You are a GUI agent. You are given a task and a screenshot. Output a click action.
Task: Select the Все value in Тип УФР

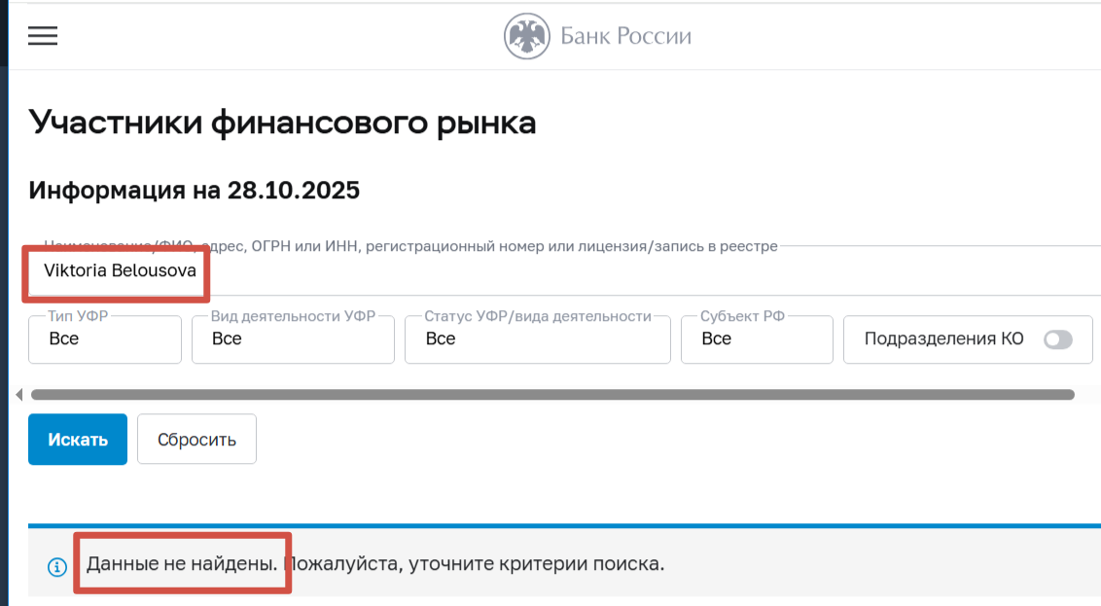tap(104, 339)
